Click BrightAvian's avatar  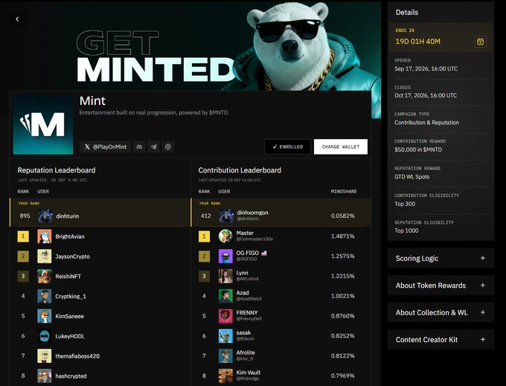click(44, 237)
